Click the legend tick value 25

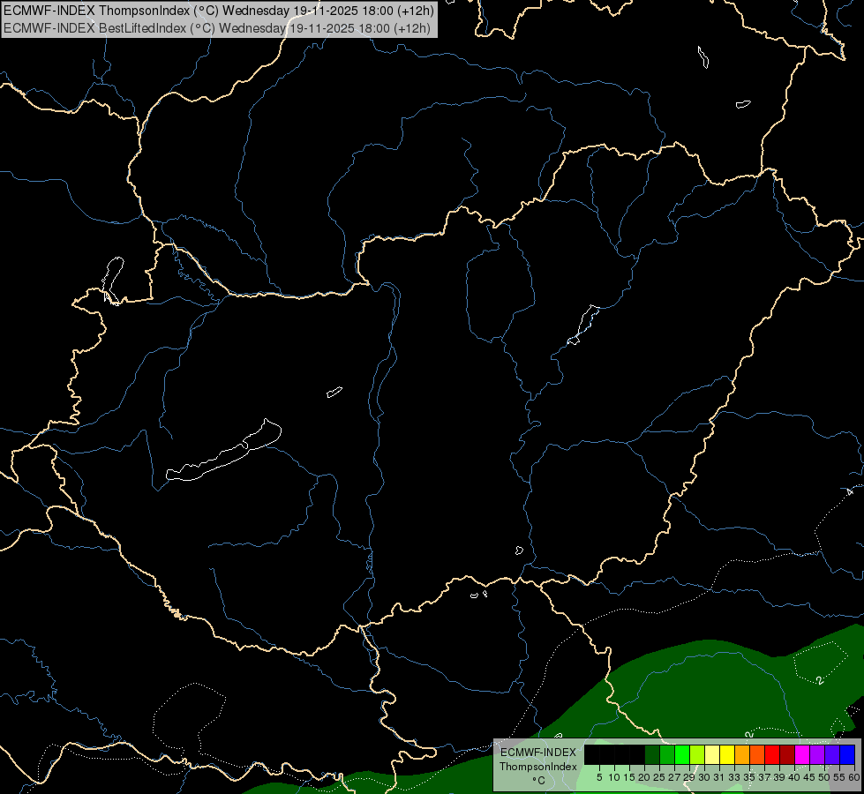pos(659,777)
